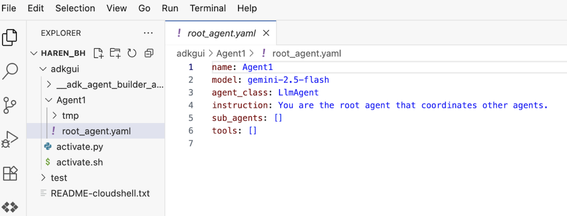This screenshot has height=216, width=567.
Task: Refresh the Explorer file tree
Action: click(x=132, y=53)
